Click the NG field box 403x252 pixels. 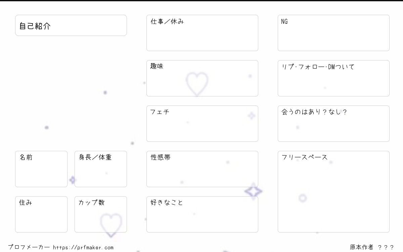pos(333,33)
